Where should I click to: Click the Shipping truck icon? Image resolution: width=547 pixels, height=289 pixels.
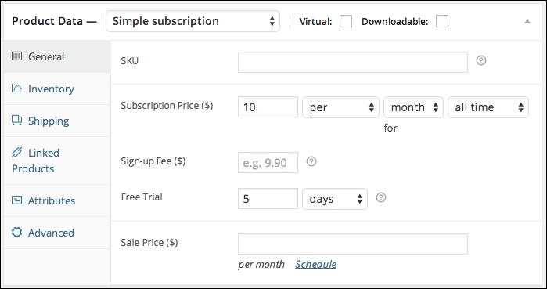pos(16,121)
